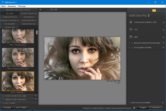Screen dimensions: 166x111
Task: Click the Тональная компрессия sun icon
Action: click(x=131, y=23)
